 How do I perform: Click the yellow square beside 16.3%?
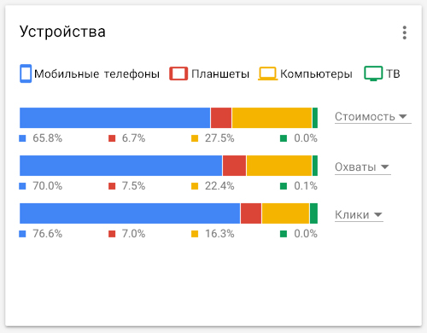pyautogui.click(x=195, y=234)
